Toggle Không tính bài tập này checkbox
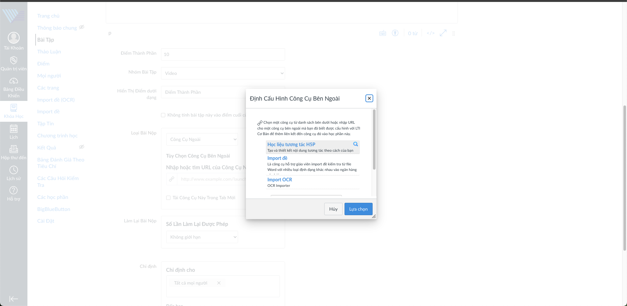 click(163, 115)
